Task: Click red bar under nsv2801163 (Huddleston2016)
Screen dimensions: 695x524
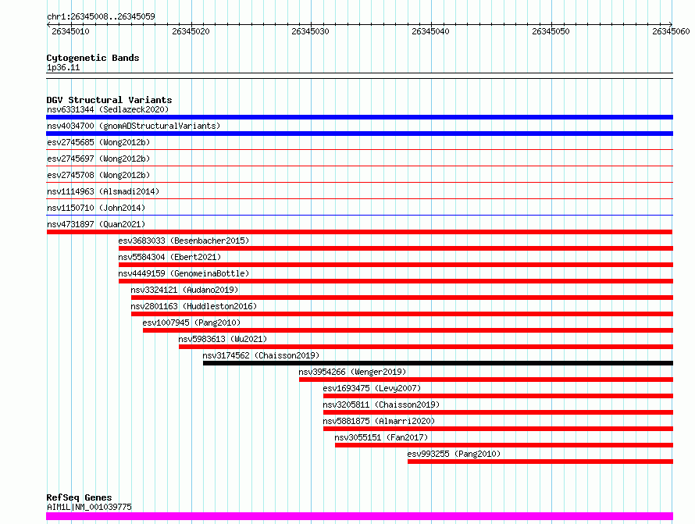Action: pos(402,314)
